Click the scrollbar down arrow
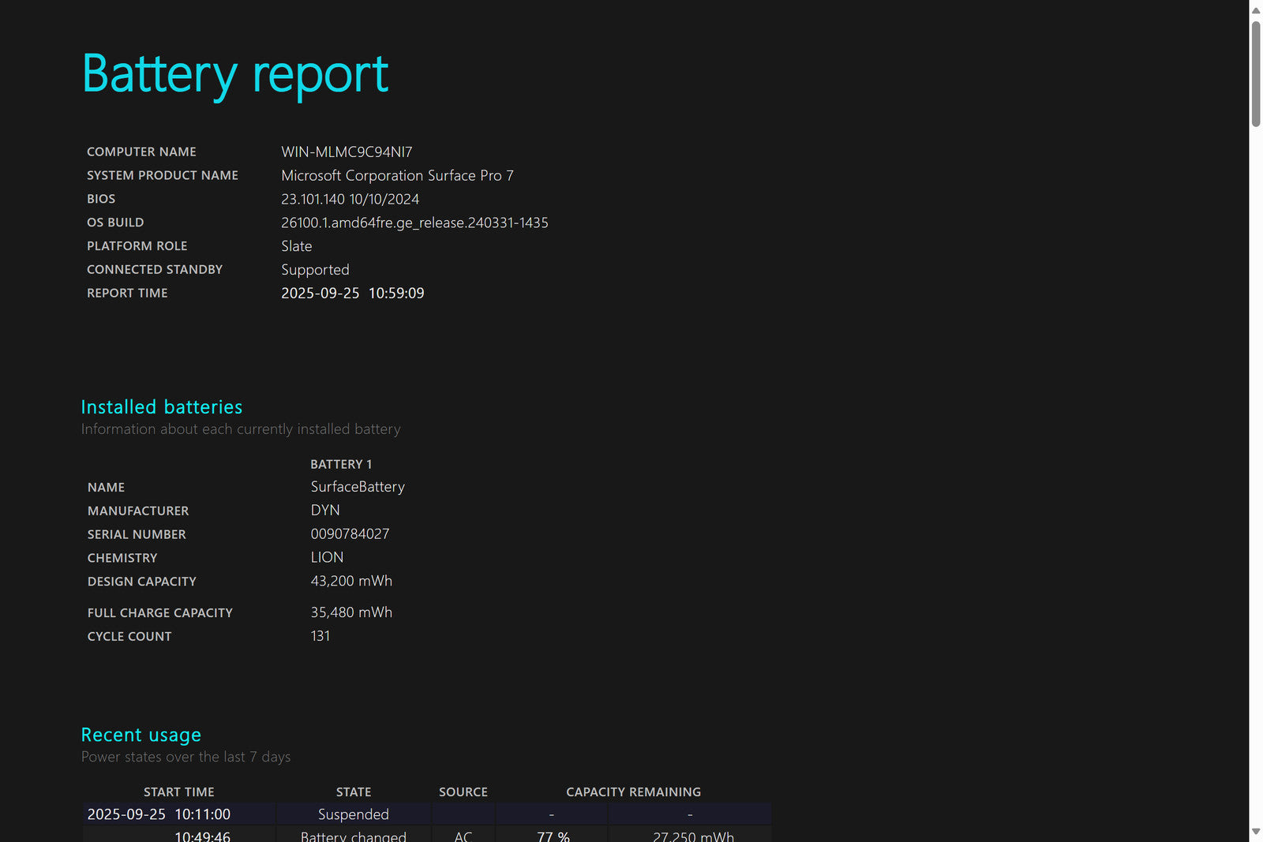Screen dimensions: 1263x842 [1255, 832]
